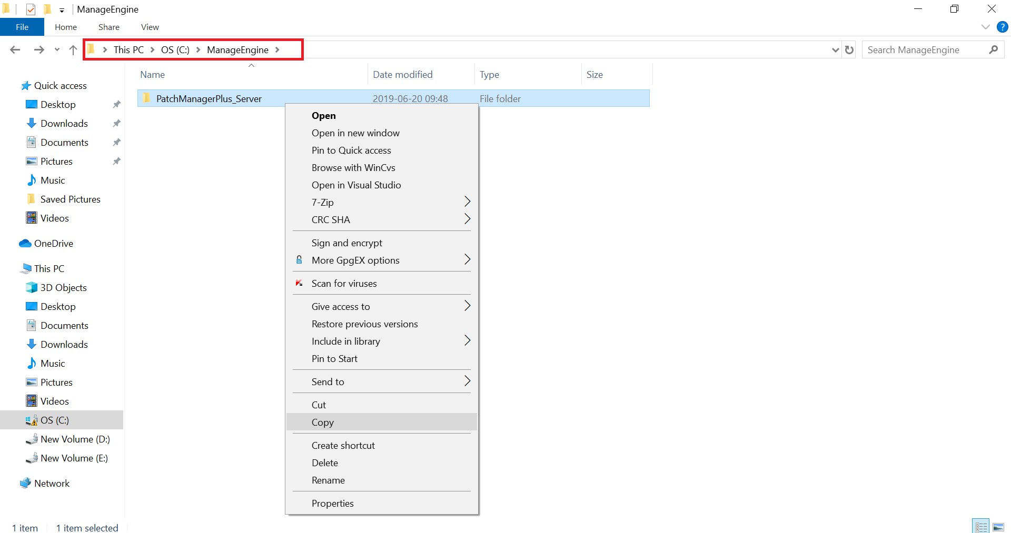The height and width of the screenshot is (533, 1011).
Task: Choose Open in Visual Studio
Action: click(382, 185)
